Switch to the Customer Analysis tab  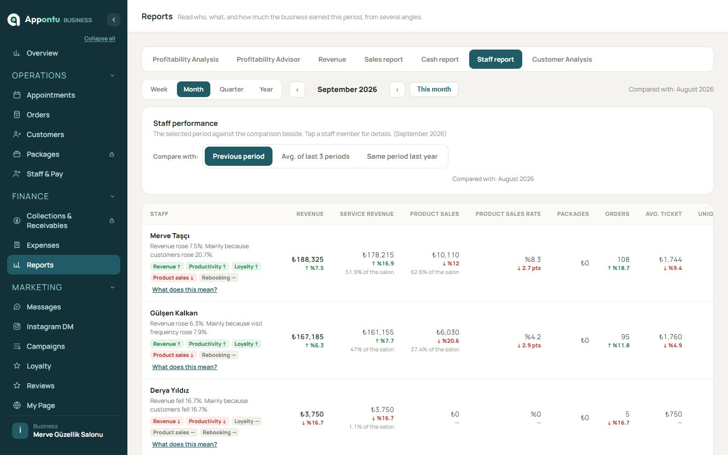tap(562, 59)
